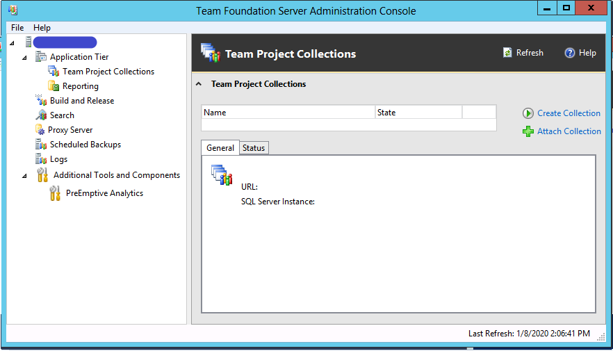Collapse Additional Tools and Components node

tap(24, 176)
